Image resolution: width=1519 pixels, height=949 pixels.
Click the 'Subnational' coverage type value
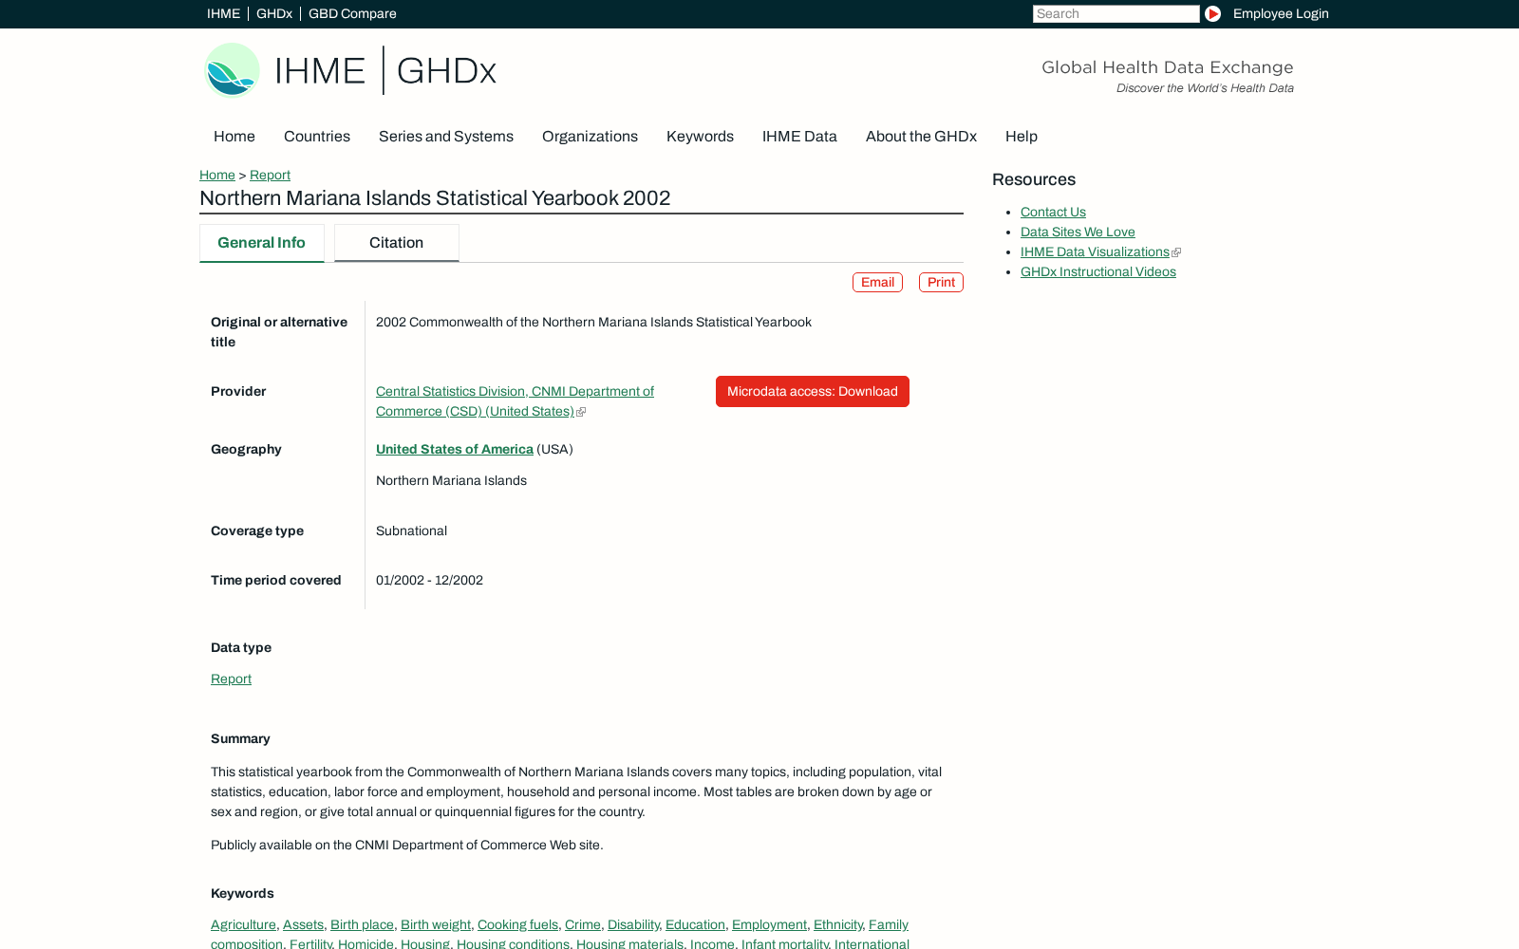coord(411,530)
